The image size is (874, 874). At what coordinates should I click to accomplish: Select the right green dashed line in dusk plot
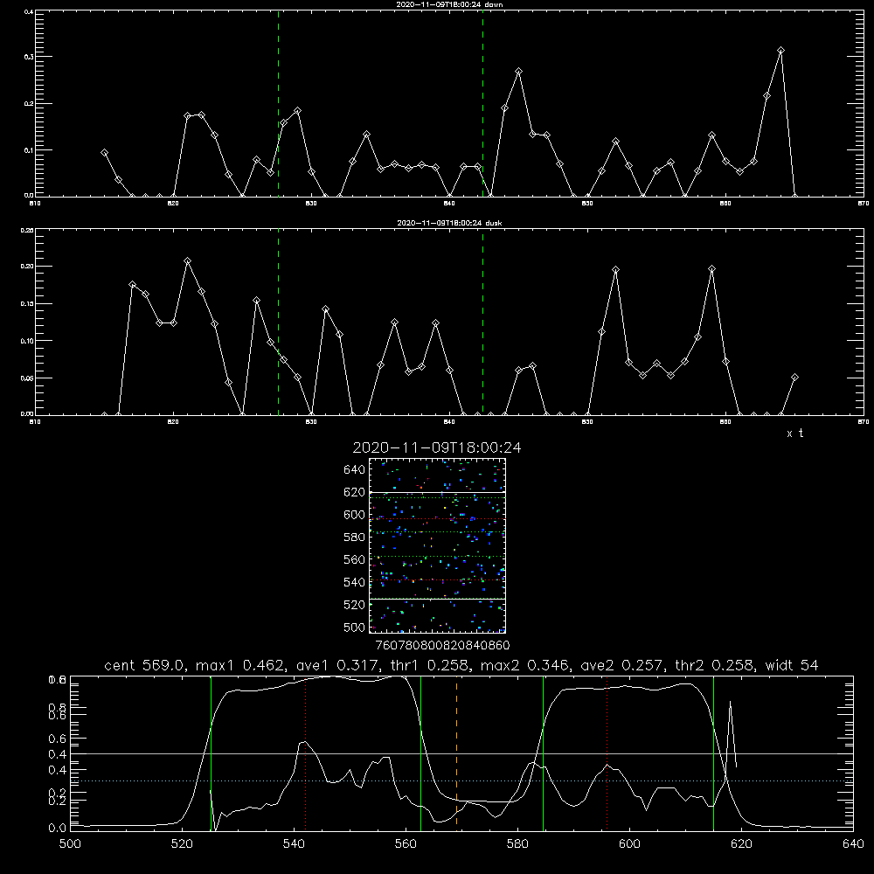pyautogui.click(x=482, y=322)
